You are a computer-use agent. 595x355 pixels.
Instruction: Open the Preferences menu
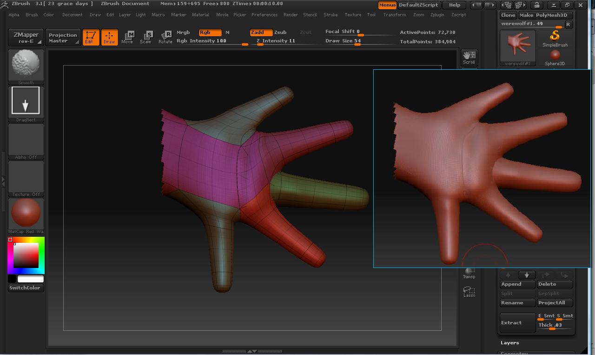click(x=264, y=14)
